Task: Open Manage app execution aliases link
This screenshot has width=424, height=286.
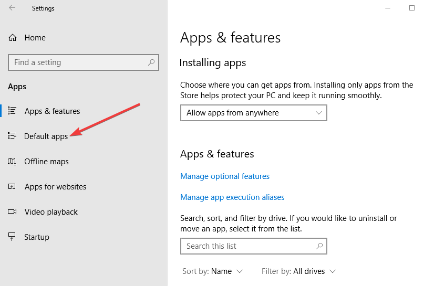Action: click(232, 197)
